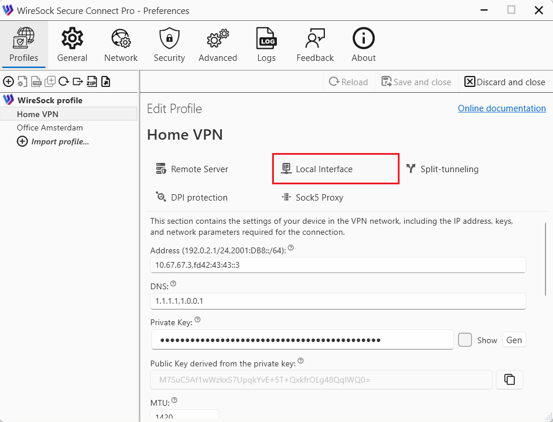Enable Show to reveal the private key
Image resolution: width=553 pixels, height=422 pixels.
(x=465, y=340)
